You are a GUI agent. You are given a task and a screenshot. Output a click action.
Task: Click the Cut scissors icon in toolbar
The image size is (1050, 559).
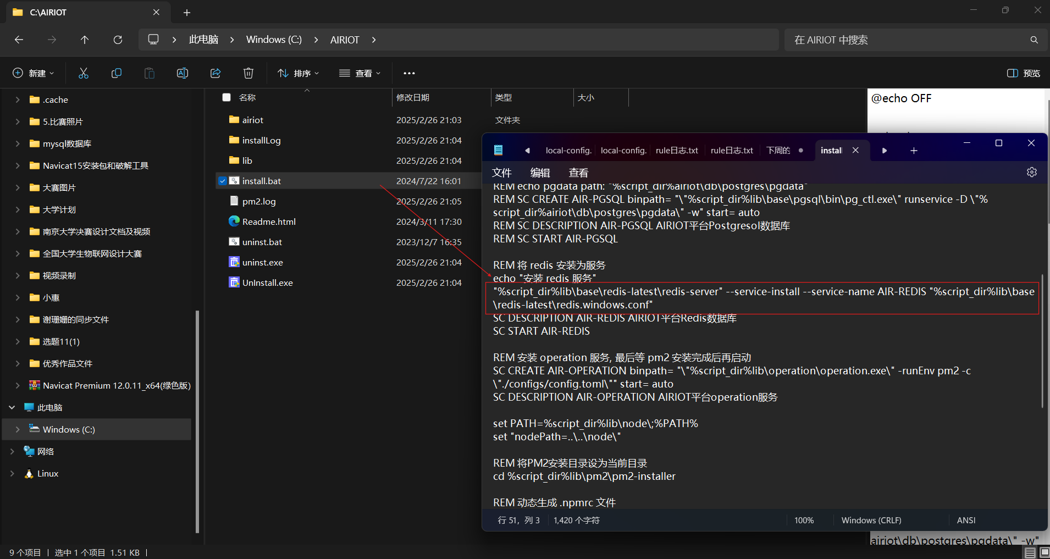(84, 73)
